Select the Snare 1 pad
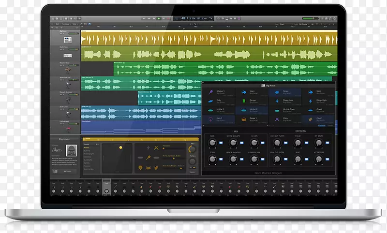 [x=252, y=119]
